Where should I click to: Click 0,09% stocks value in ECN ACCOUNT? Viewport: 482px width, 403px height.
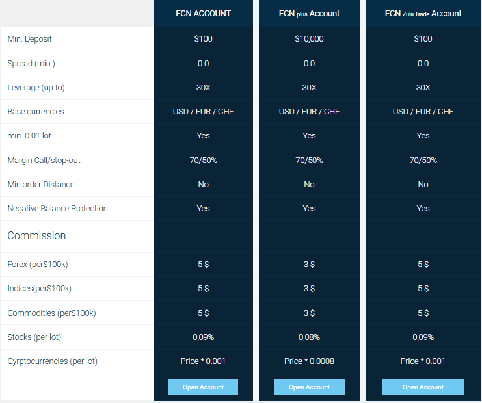[203, 337]
